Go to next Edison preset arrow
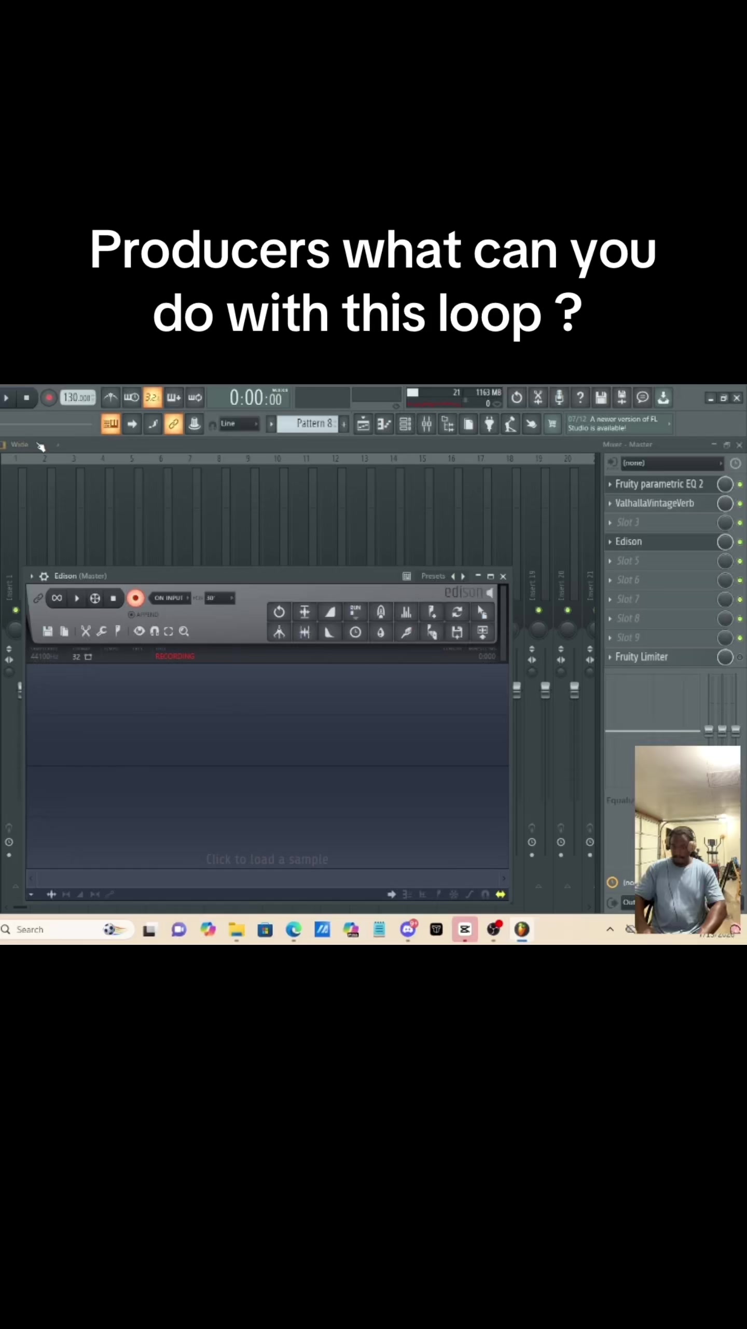The height and width of the screenshot is (1329, 747). click(x=463, y=576)
